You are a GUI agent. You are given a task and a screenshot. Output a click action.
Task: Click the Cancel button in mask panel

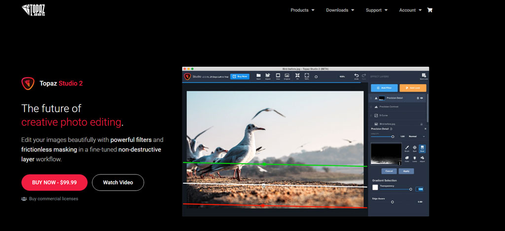pyautogui.click(x=389, y=171)
